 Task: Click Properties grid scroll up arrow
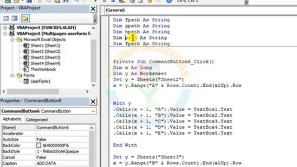pos(92,128)
